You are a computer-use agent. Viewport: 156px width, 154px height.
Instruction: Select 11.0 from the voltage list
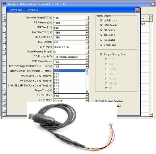tap(69, 86)
